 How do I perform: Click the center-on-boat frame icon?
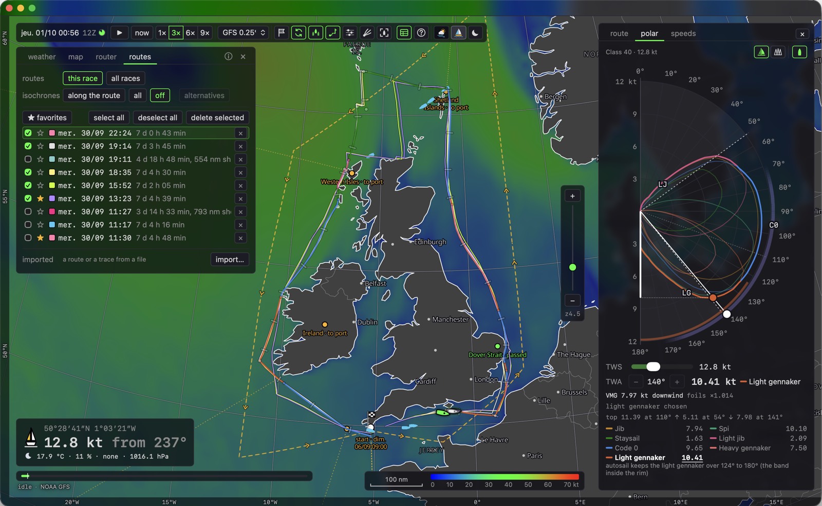coord(384,33)
